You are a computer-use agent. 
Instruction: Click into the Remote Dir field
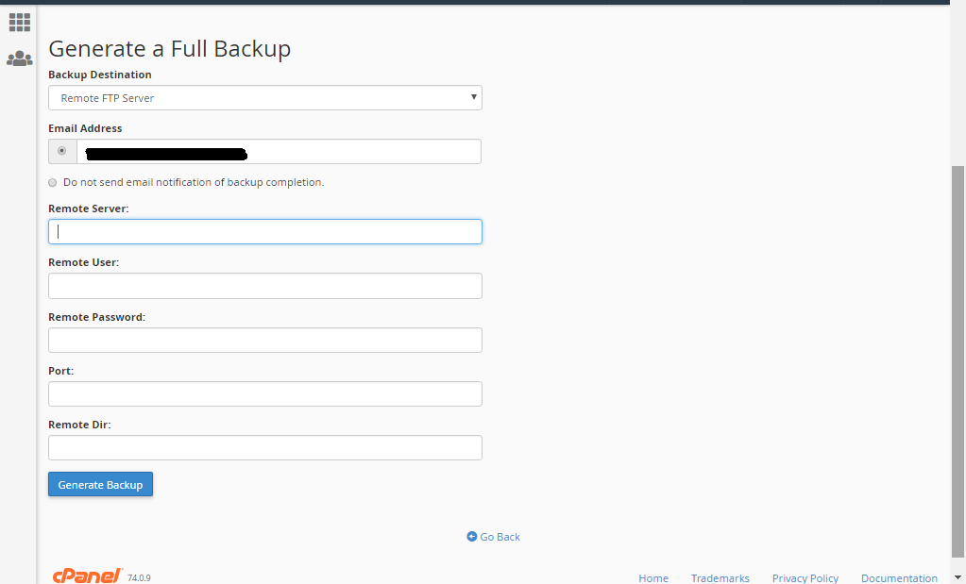coord(265,447)
